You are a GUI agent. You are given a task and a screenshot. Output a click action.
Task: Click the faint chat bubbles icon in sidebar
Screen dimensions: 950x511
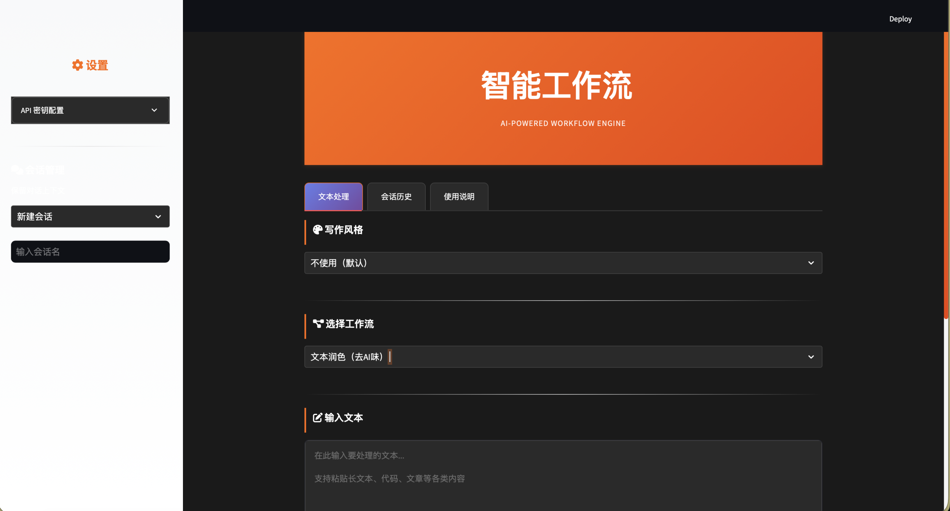pos(17,170)
